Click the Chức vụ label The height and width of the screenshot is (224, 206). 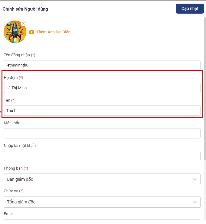[x=11, y=191]
